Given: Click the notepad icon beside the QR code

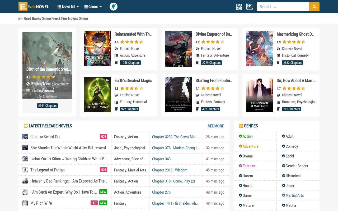Looking at the screenshot, I should [250, 7].
